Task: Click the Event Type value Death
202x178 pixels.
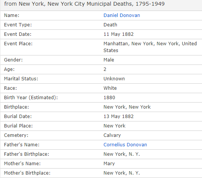Action: (110, 25)
